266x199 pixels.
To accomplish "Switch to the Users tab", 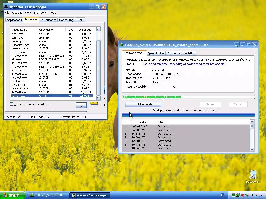I will click(80, 20).
